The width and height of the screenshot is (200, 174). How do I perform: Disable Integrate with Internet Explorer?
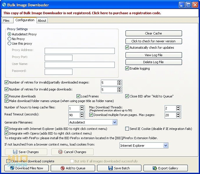6,128
